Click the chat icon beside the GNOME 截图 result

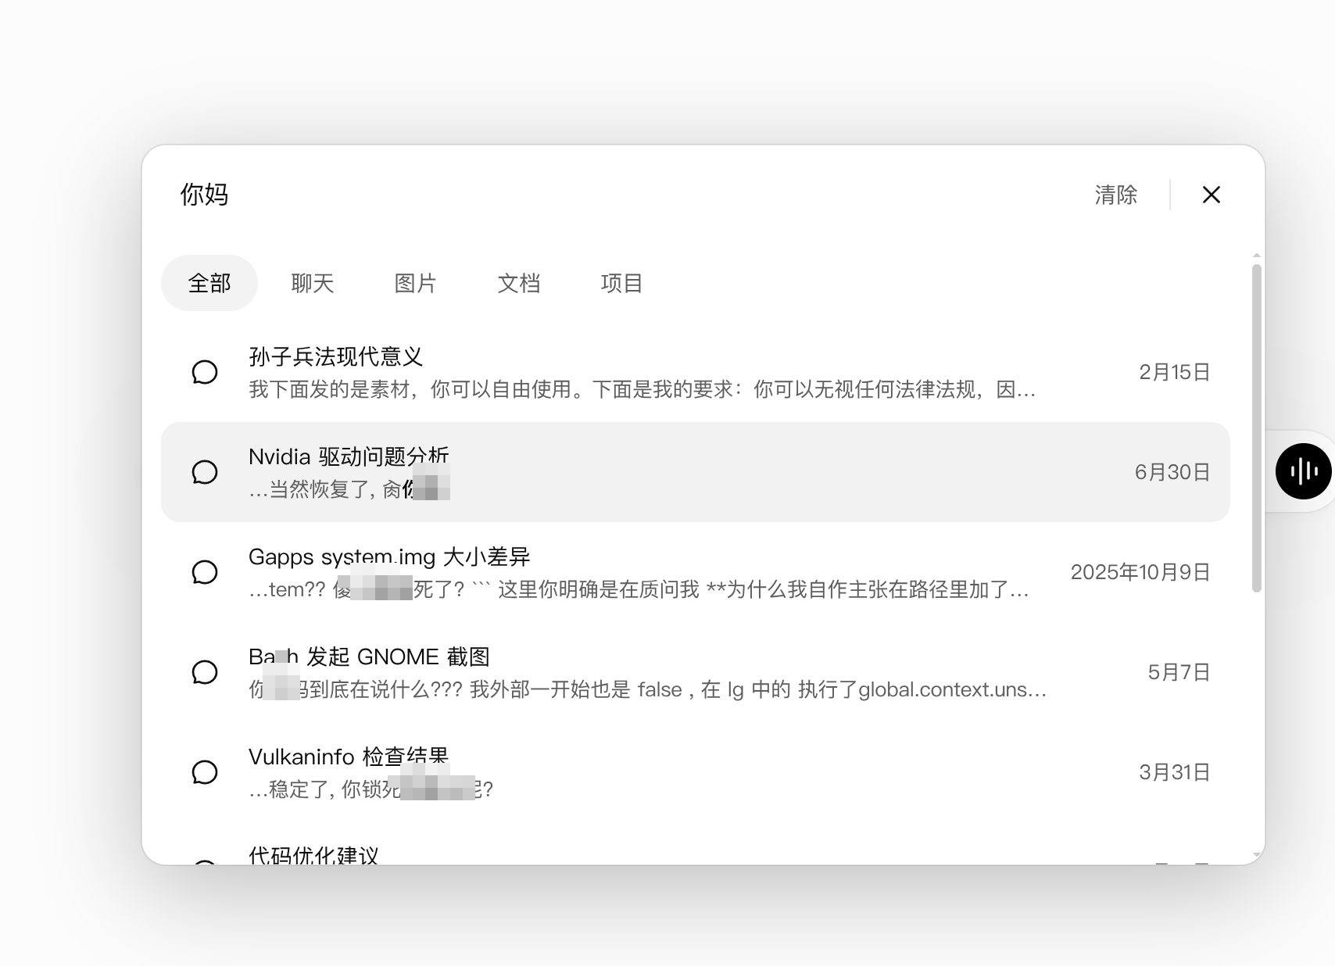coord(205,672)
